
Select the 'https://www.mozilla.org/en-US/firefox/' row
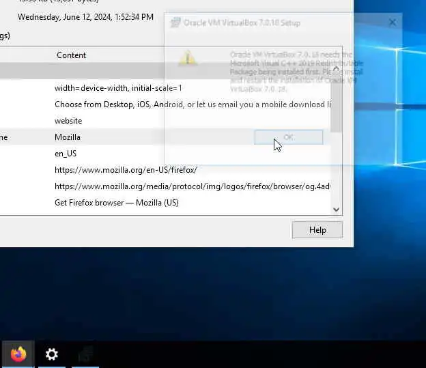point(165,170)
